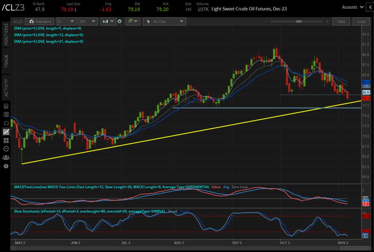Toggle the EMA length=5 study label

click(x=48, y=28)
